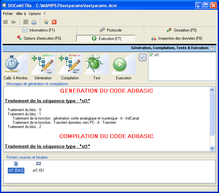Toggle the select-all checkmark button
The height and width of the screenshot is (193, 219).
point(143,58)
